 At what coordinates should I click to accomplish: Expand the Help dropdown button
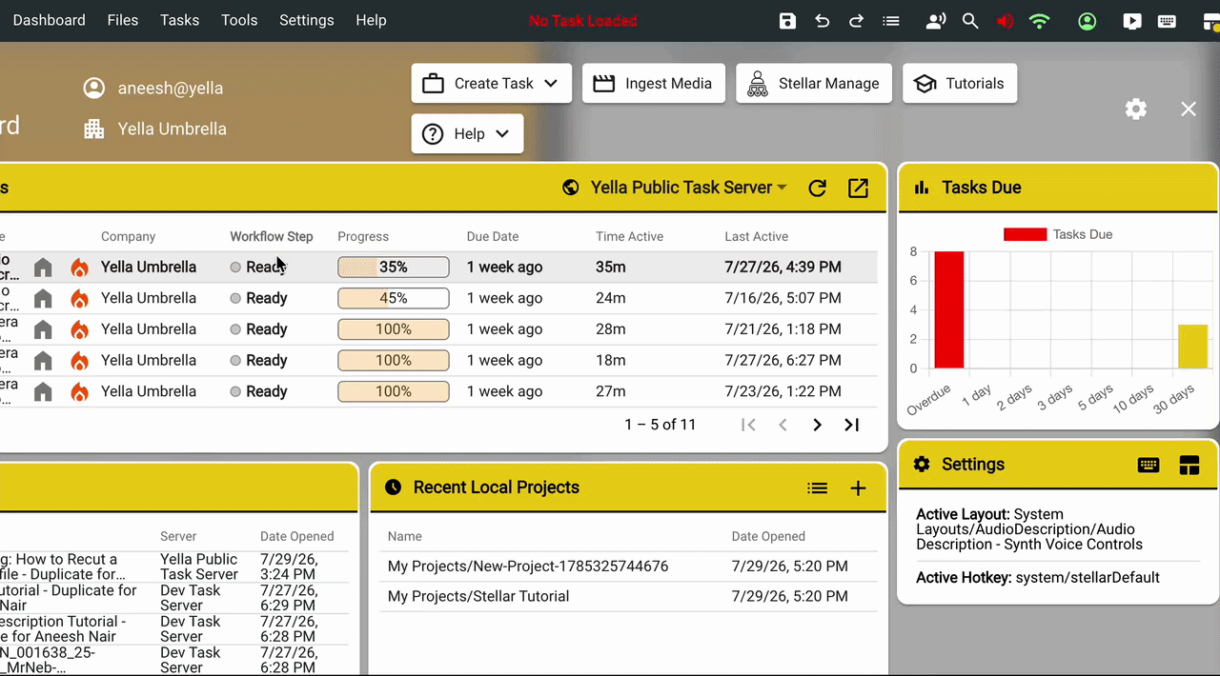(467, 133)
